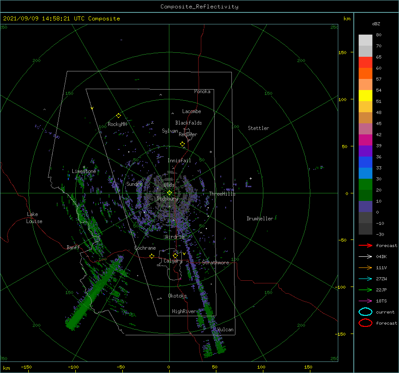Click the ThreeHills town label
Image resolution: width=399 pixels, height=373 pixels.
(x=222, y=194)
